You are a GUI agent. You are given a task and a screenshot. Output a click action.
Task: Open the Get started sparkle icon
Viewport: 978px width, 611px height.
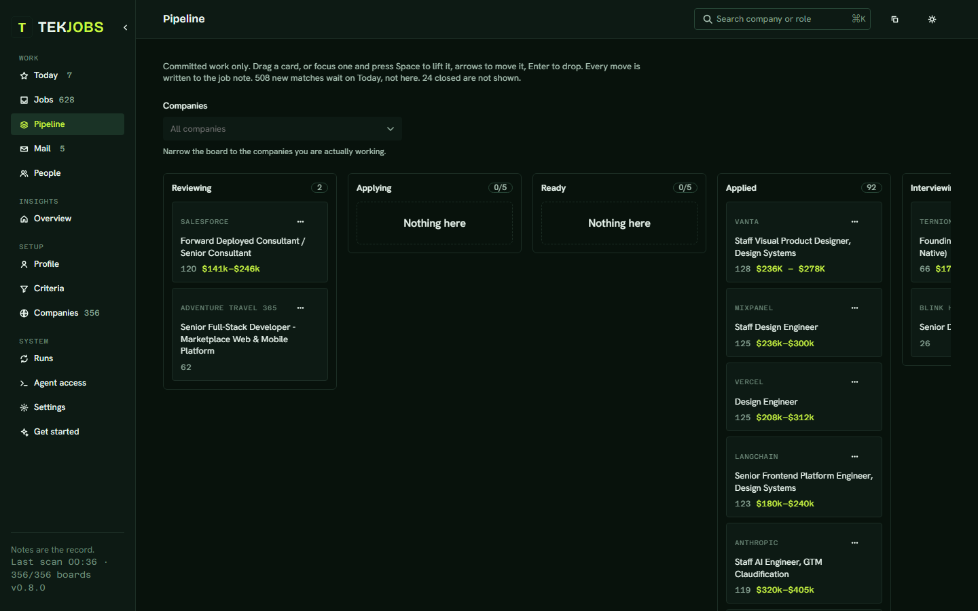click(24, 432)
